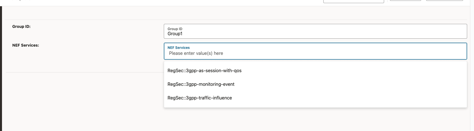Click the "Group1" value text
This screenshot has width=474, height=131.
tap(175, 34)
